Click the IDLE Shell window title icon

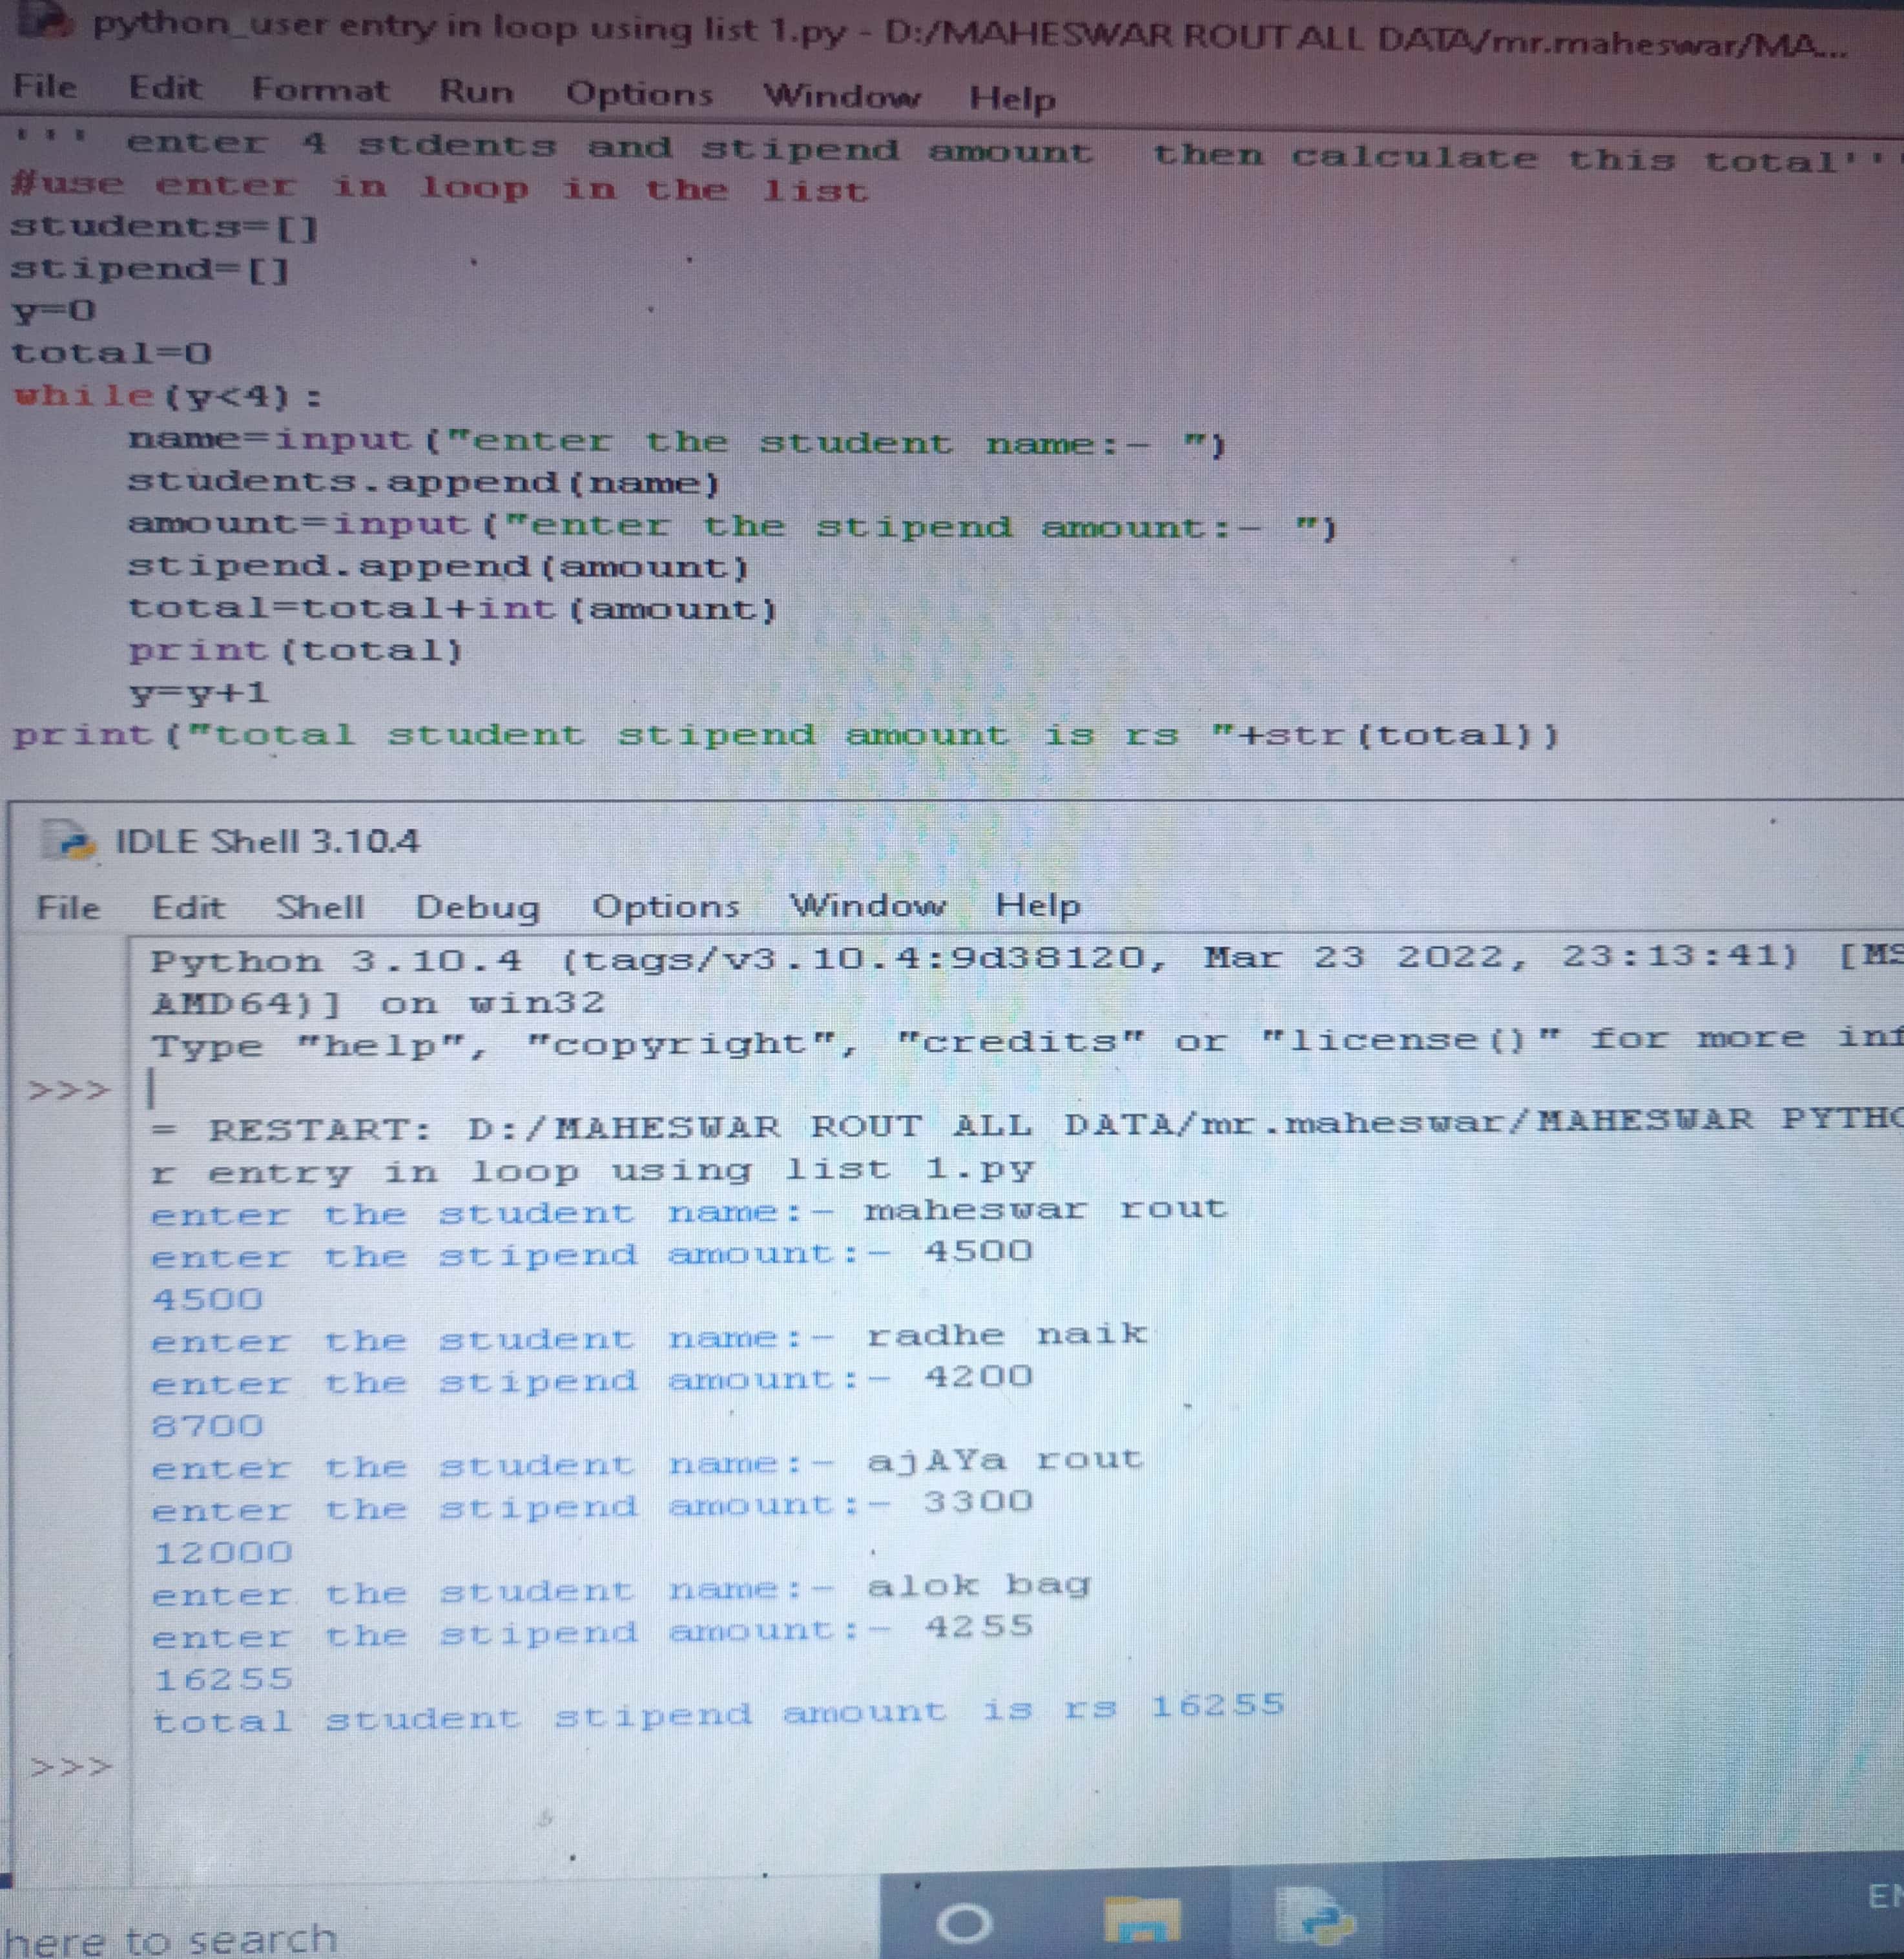point(70,841)
